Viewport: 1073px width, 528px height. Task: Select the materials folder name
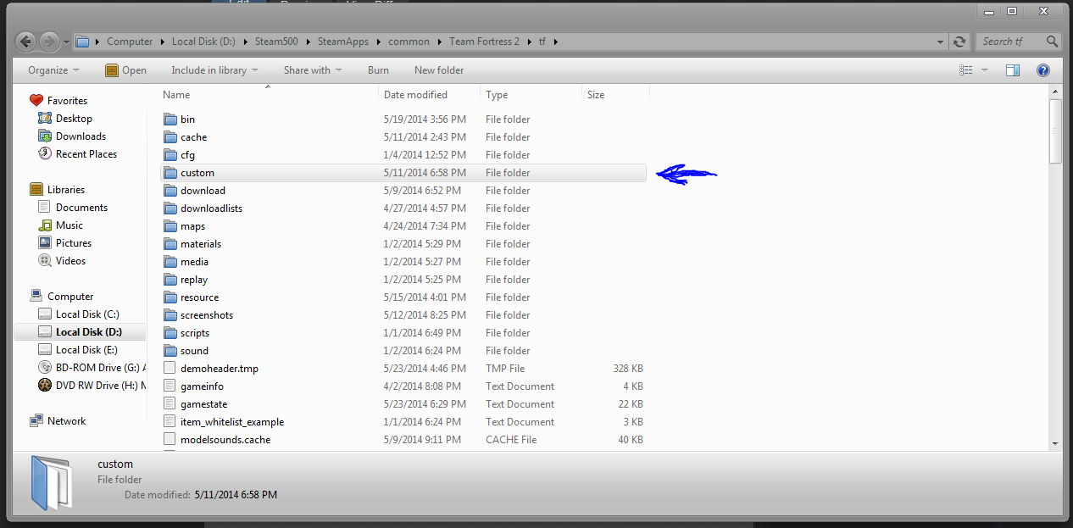[201, 244]
